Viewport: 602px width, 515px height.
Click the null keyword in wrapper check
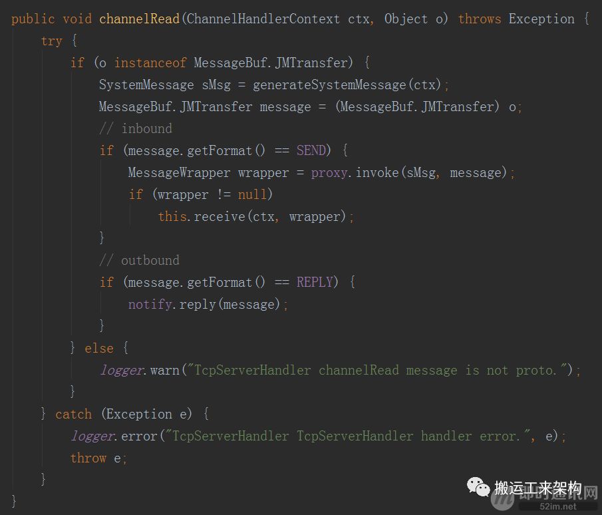[252, 195]
